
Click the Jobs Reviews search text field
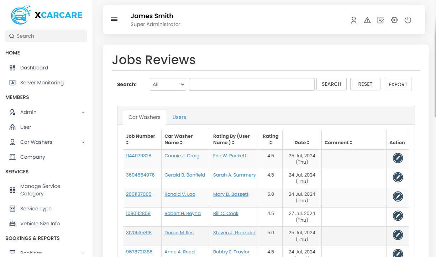click(252, 84)
